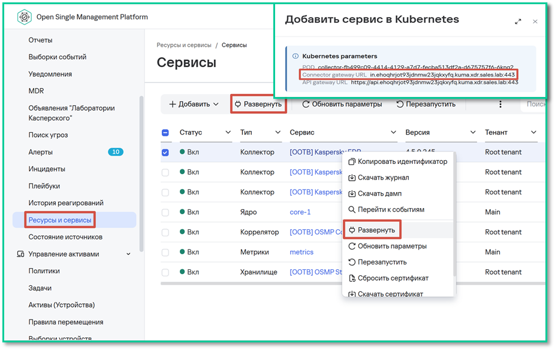The height and width of the screenshot is (350, 555).
Task: Open Уведомления in the sidebar
Action: click(50, 74)
